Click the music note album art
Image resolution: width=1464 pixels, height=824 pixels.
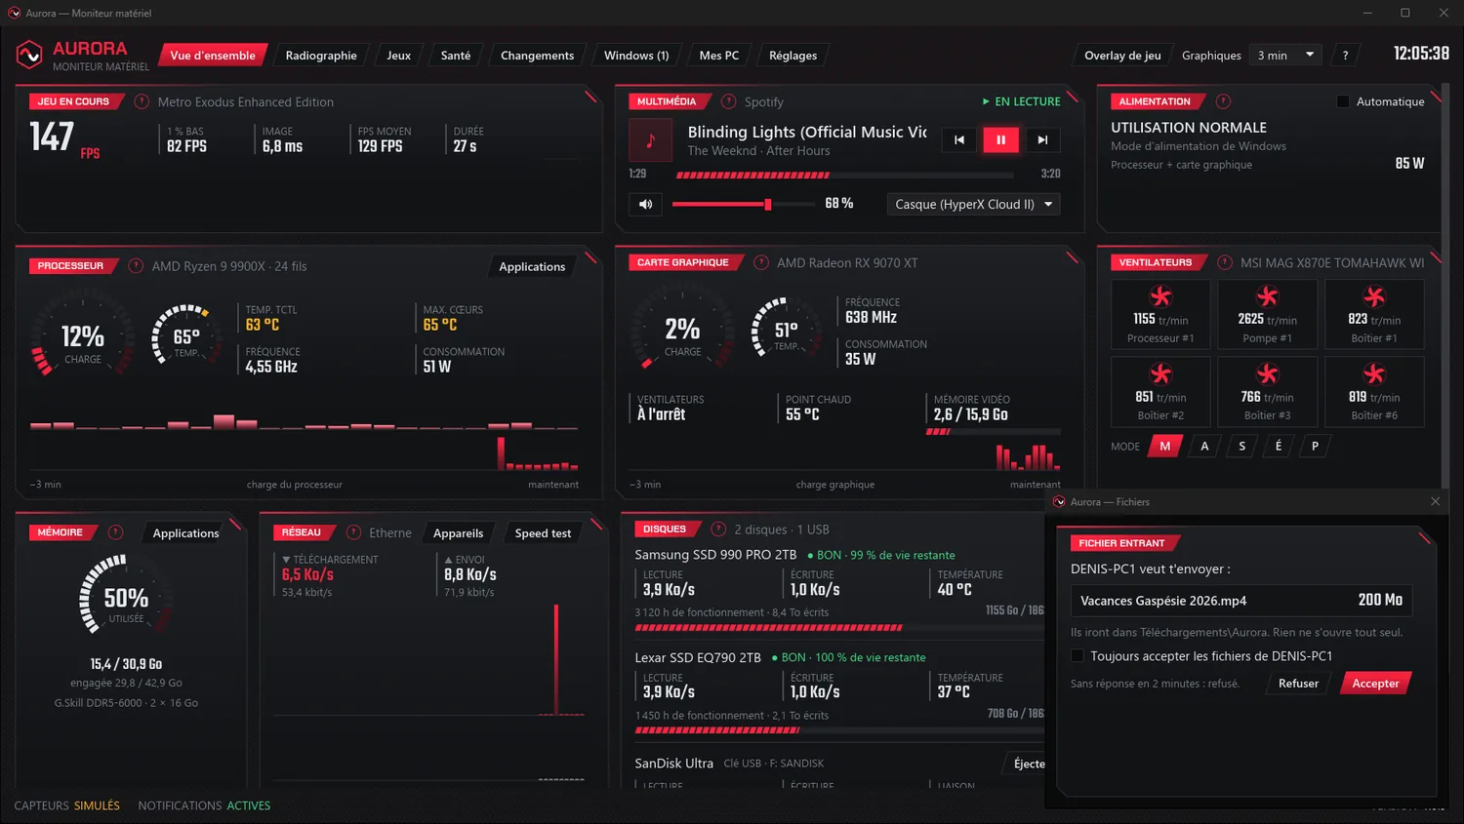[x=651, y=140]
